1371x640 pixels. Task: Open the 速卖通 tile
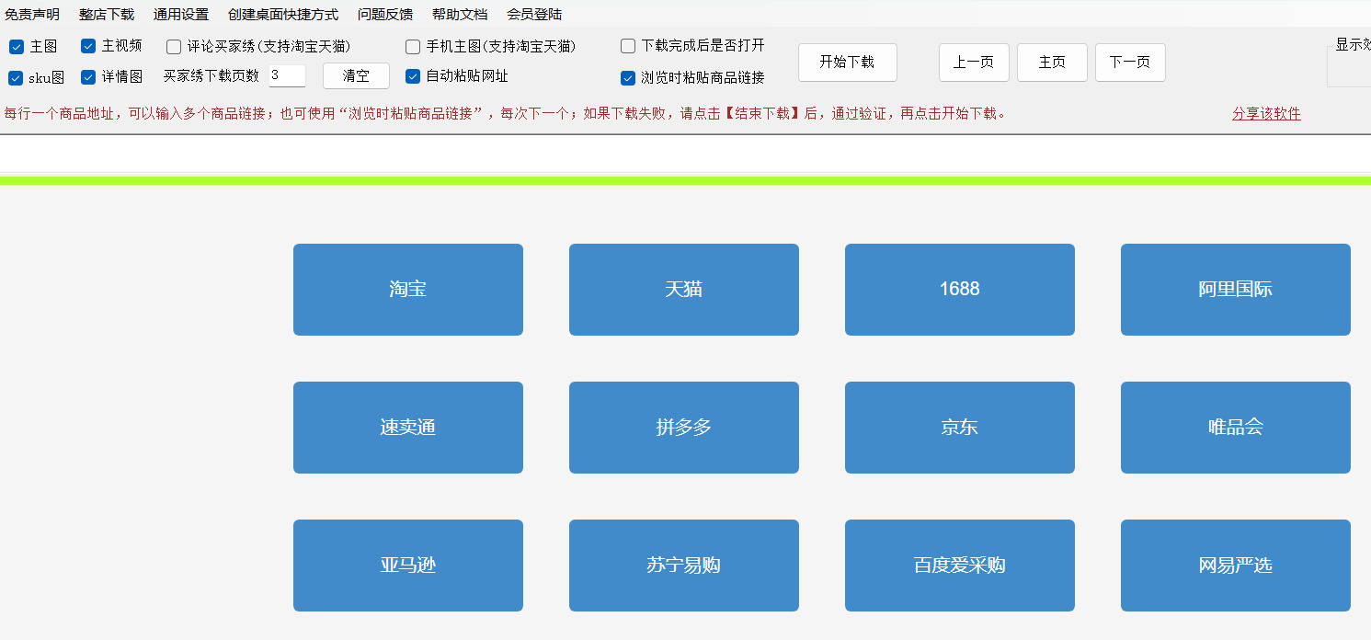click(x=408, y=428)
